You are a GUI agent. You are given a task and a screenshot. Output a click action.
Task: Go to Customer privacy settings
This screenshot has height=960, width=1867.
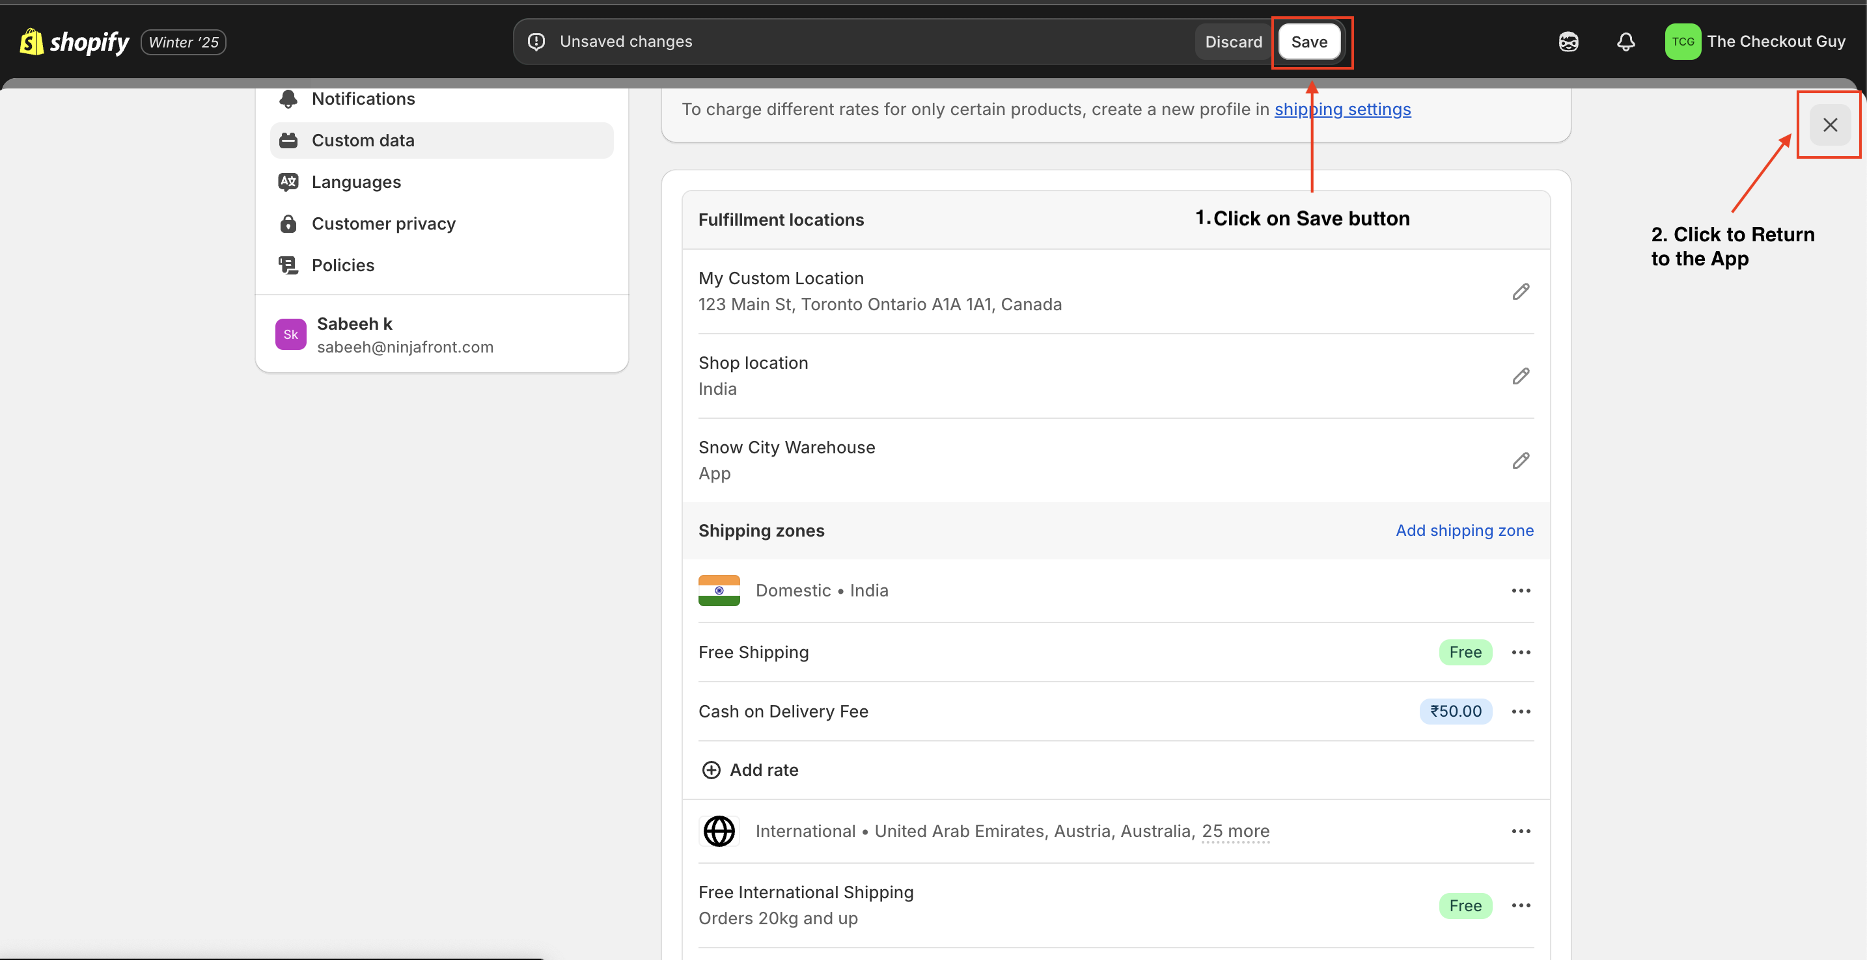[x=383, y=224]
